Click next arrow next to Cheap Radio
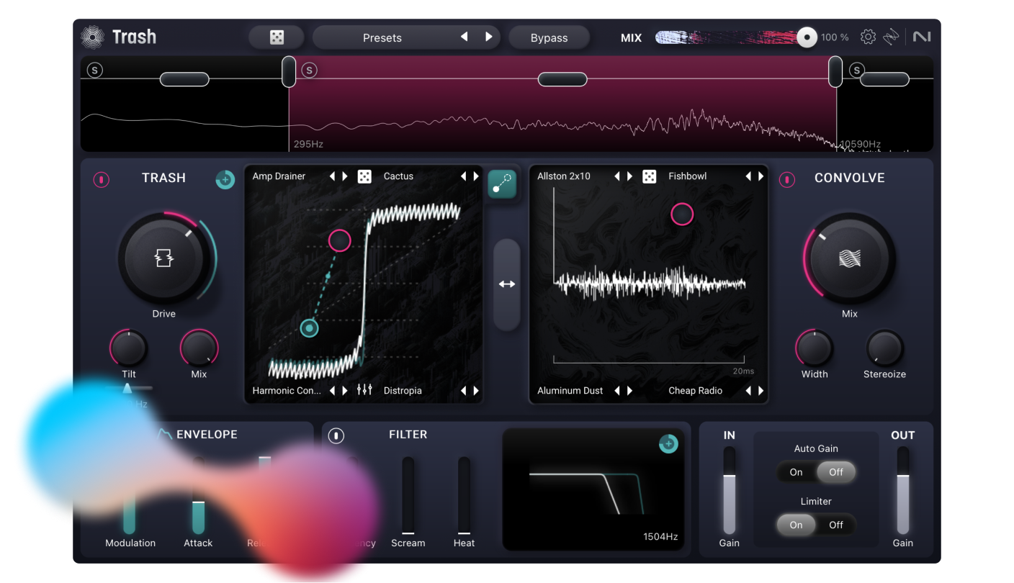The image size is (1014, 583). tap(761, 391)
